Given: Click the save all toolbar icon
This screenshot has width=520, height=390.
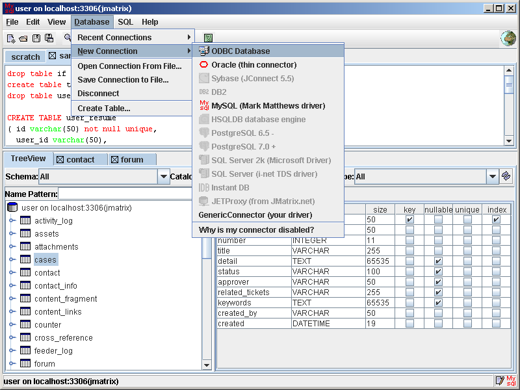Looking at the screenshot, I should [49, 38].
